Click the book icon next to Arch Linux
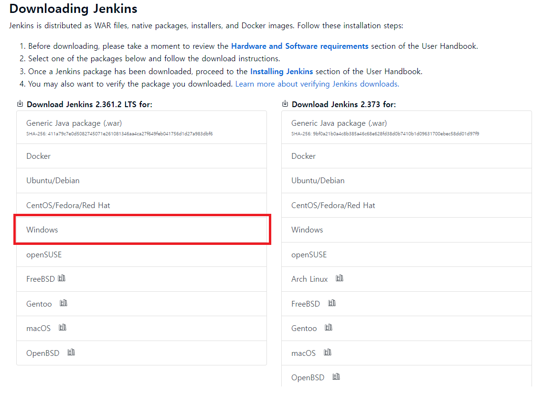Screen dimensions: 543x397 (340, 278)
